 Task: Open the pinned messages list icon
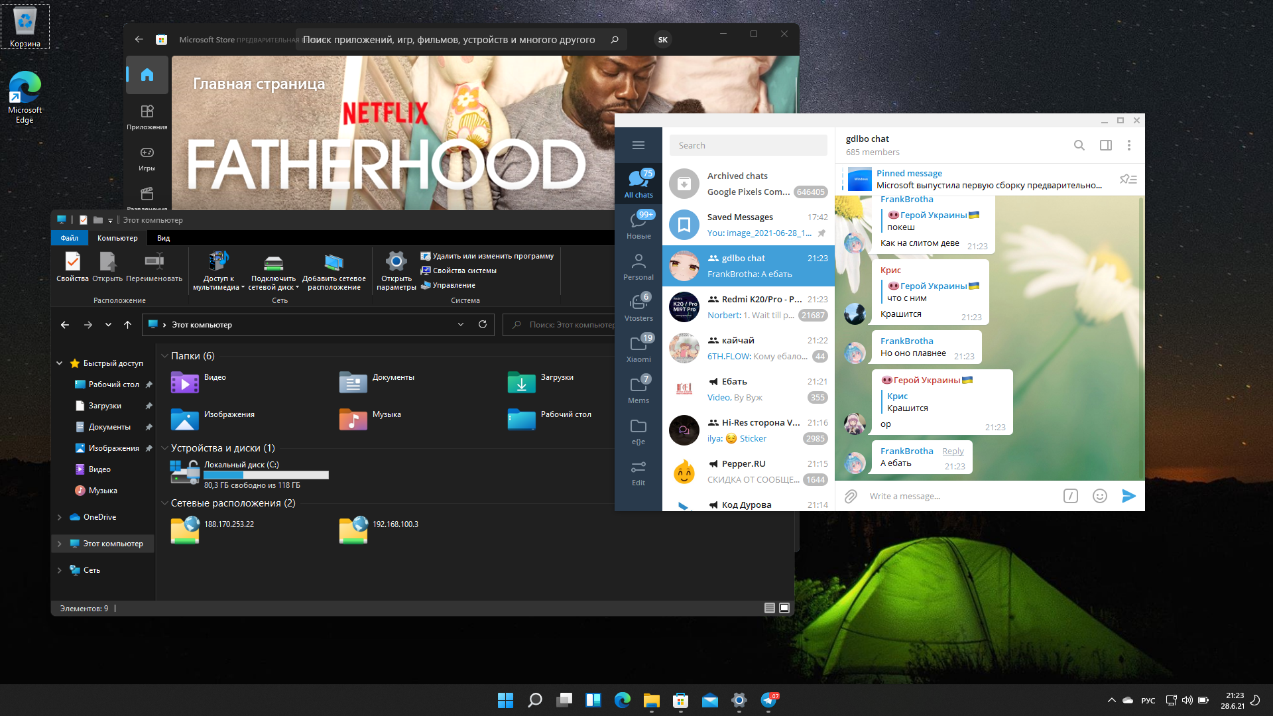point(1128,179)
